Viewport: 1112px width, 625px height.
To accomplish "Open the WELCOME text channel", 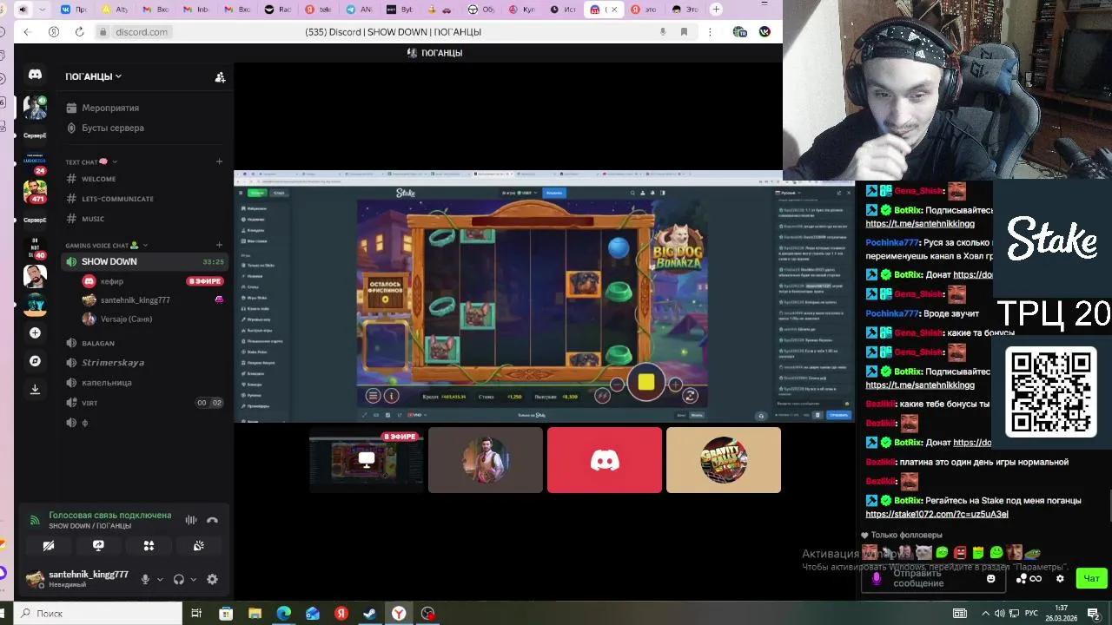I will (98, 179).
